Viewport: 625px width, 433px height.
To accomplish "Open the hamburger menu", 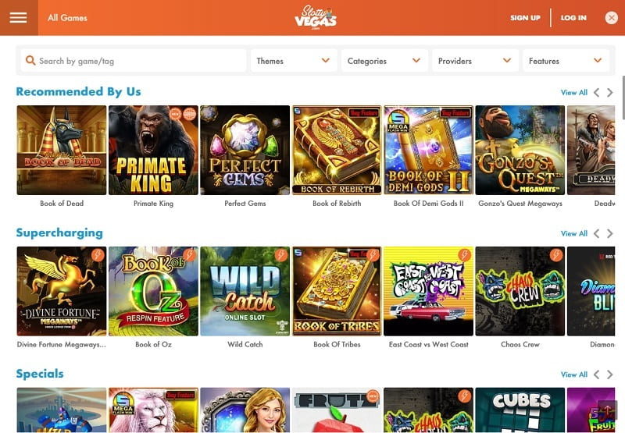I will click(18, 17).
